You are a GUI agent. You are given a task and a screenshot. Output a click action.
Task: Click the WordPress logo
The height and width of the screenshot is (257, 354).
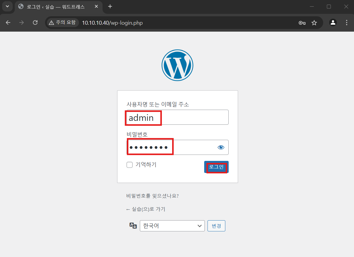tap(177, 65)
